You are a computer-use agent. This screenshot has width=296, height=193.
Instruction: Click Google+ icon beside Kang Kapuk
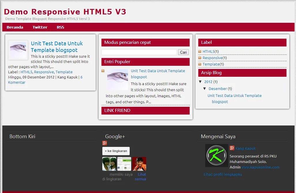tap(232, 148)
